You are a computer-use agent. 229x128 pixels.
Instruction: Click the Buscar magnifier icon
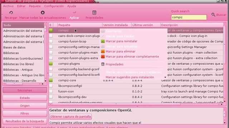(x=213, y=15)
